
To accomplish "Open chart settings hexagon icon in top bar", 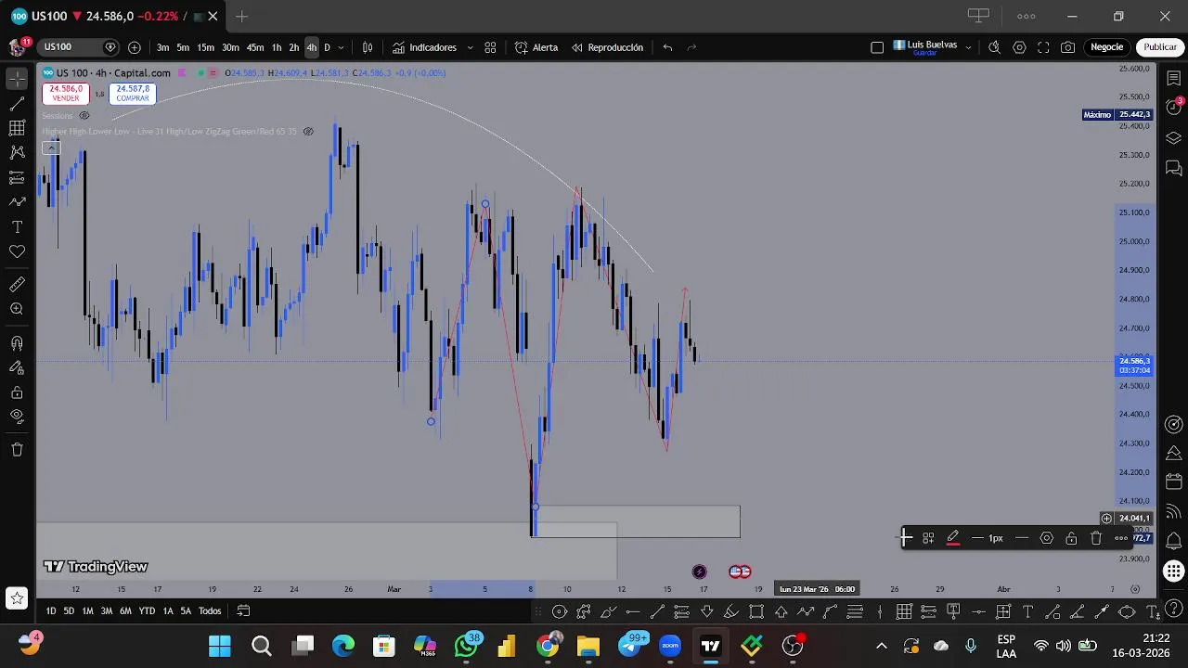I will click(x=1019, y=47).
